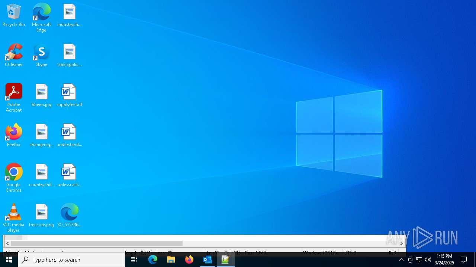Open File Explorer from taskbar
The height and width of the screenshot is (267, 476).
(171, 260)
